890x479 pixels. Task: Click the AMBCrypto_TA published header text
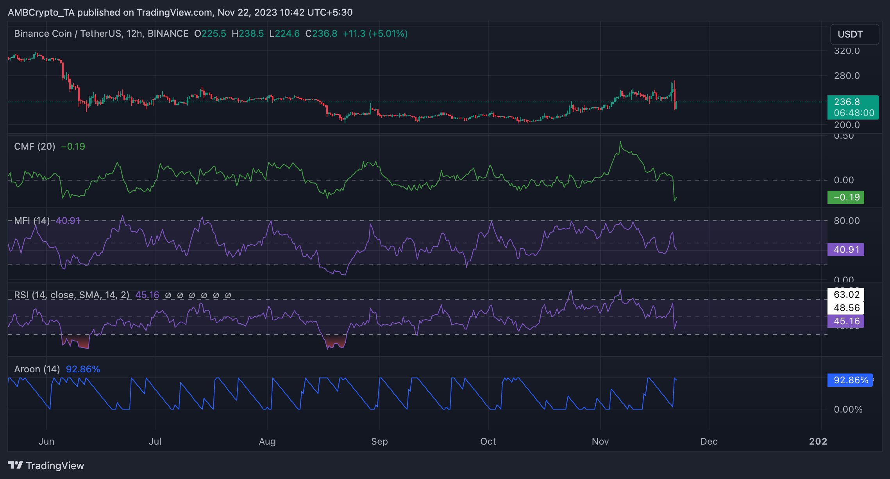click(180, 13)
